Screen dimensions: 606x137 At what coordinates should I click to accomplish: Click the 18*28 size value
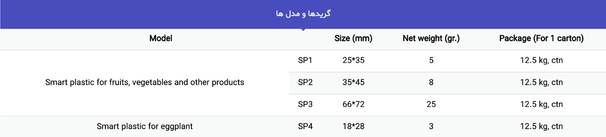click(x=353, y=126)
